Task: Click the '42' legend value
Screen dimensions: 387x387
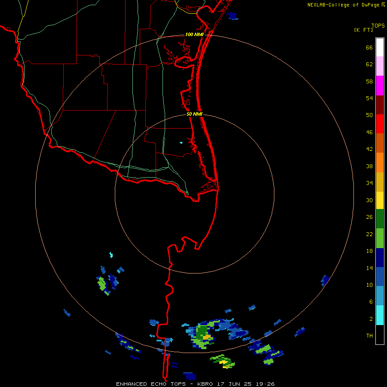Action: point(369,149)
